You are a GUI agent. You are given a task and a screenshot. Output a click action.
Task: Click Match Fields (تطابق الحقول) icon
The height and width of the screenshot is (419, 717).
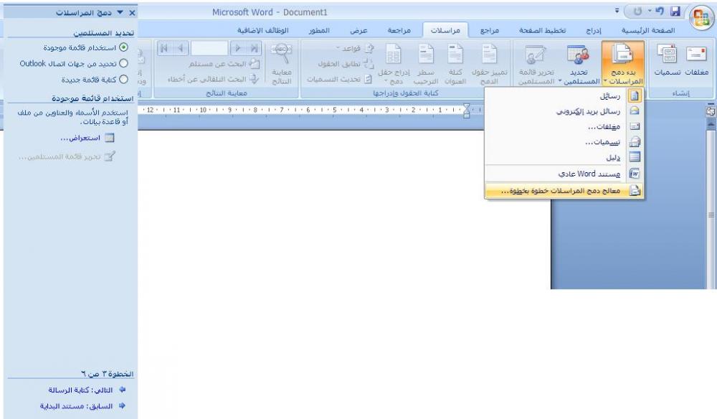[x=346, y=64]
